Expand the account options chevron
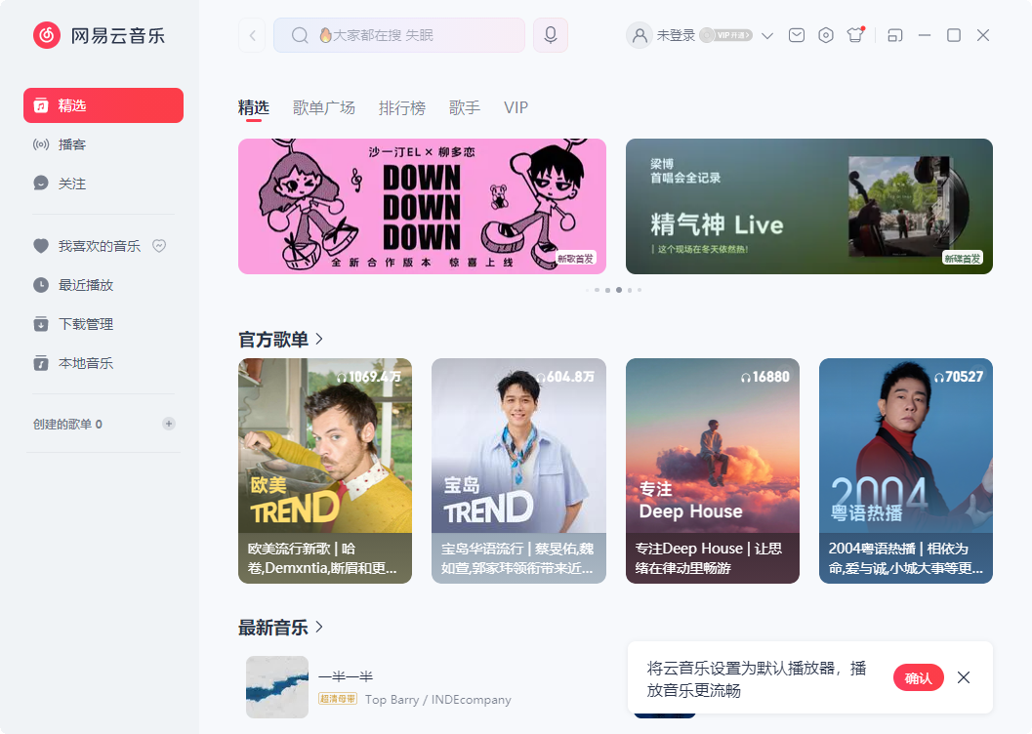 (767, 35)
